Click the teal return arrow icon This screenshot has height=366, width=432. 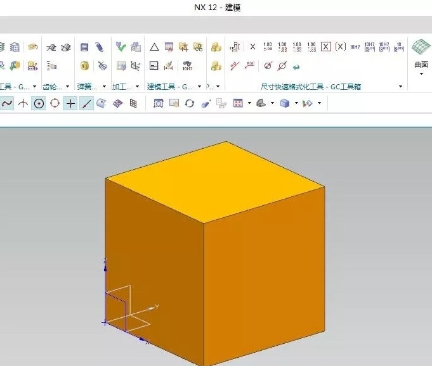click(296, 67)
